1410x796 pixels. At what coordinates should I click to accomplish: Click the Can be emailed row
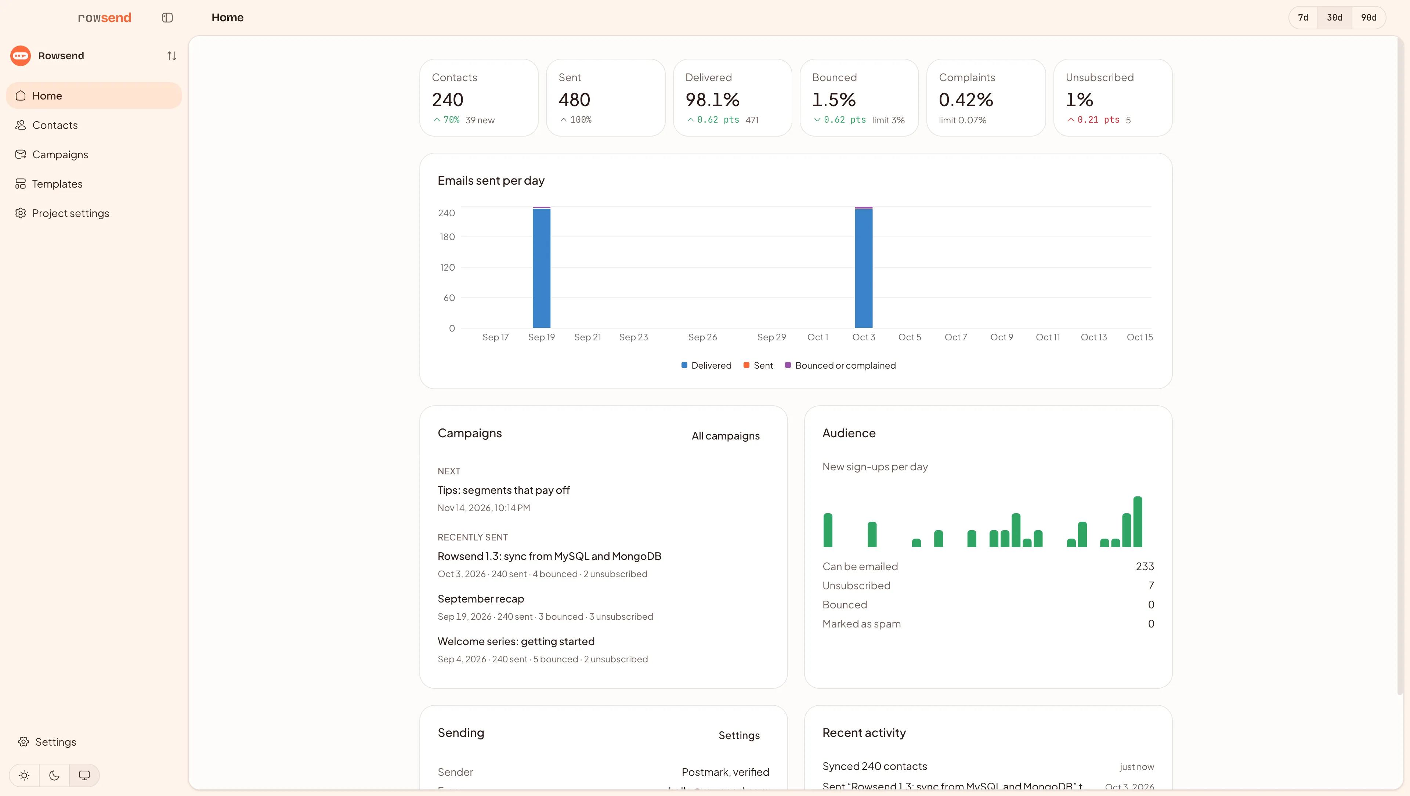coord(988,567)
